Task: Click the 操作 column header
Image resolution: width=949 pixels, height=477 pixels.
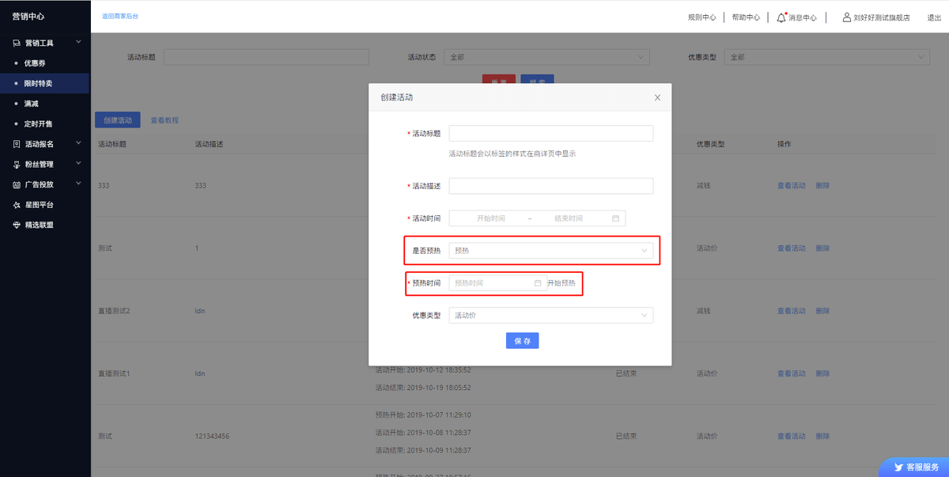Action: click(x=784, y=144)
